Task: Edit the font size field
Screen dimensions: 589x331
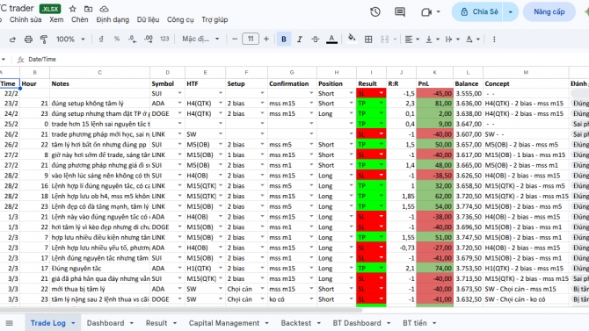Action: point(251,39)
